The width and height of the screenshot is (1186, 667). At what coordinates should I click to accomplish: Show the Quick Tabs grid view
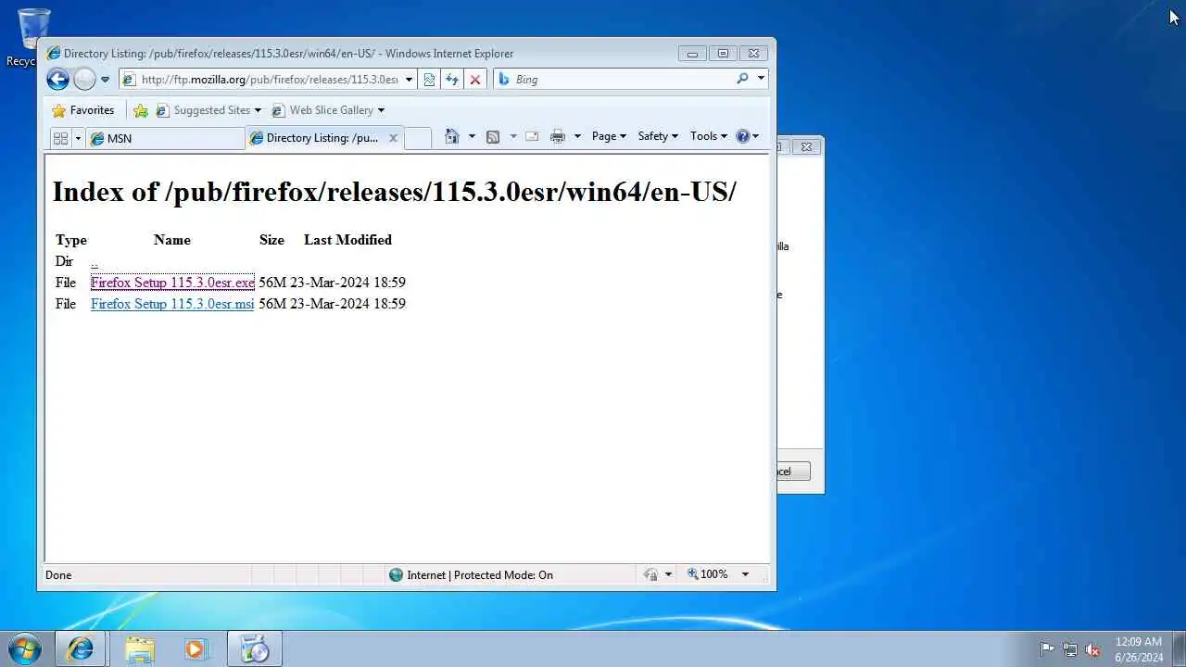coord(61,138)
